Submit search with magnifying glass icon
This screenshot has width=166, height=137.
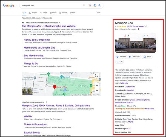[99, 5]
